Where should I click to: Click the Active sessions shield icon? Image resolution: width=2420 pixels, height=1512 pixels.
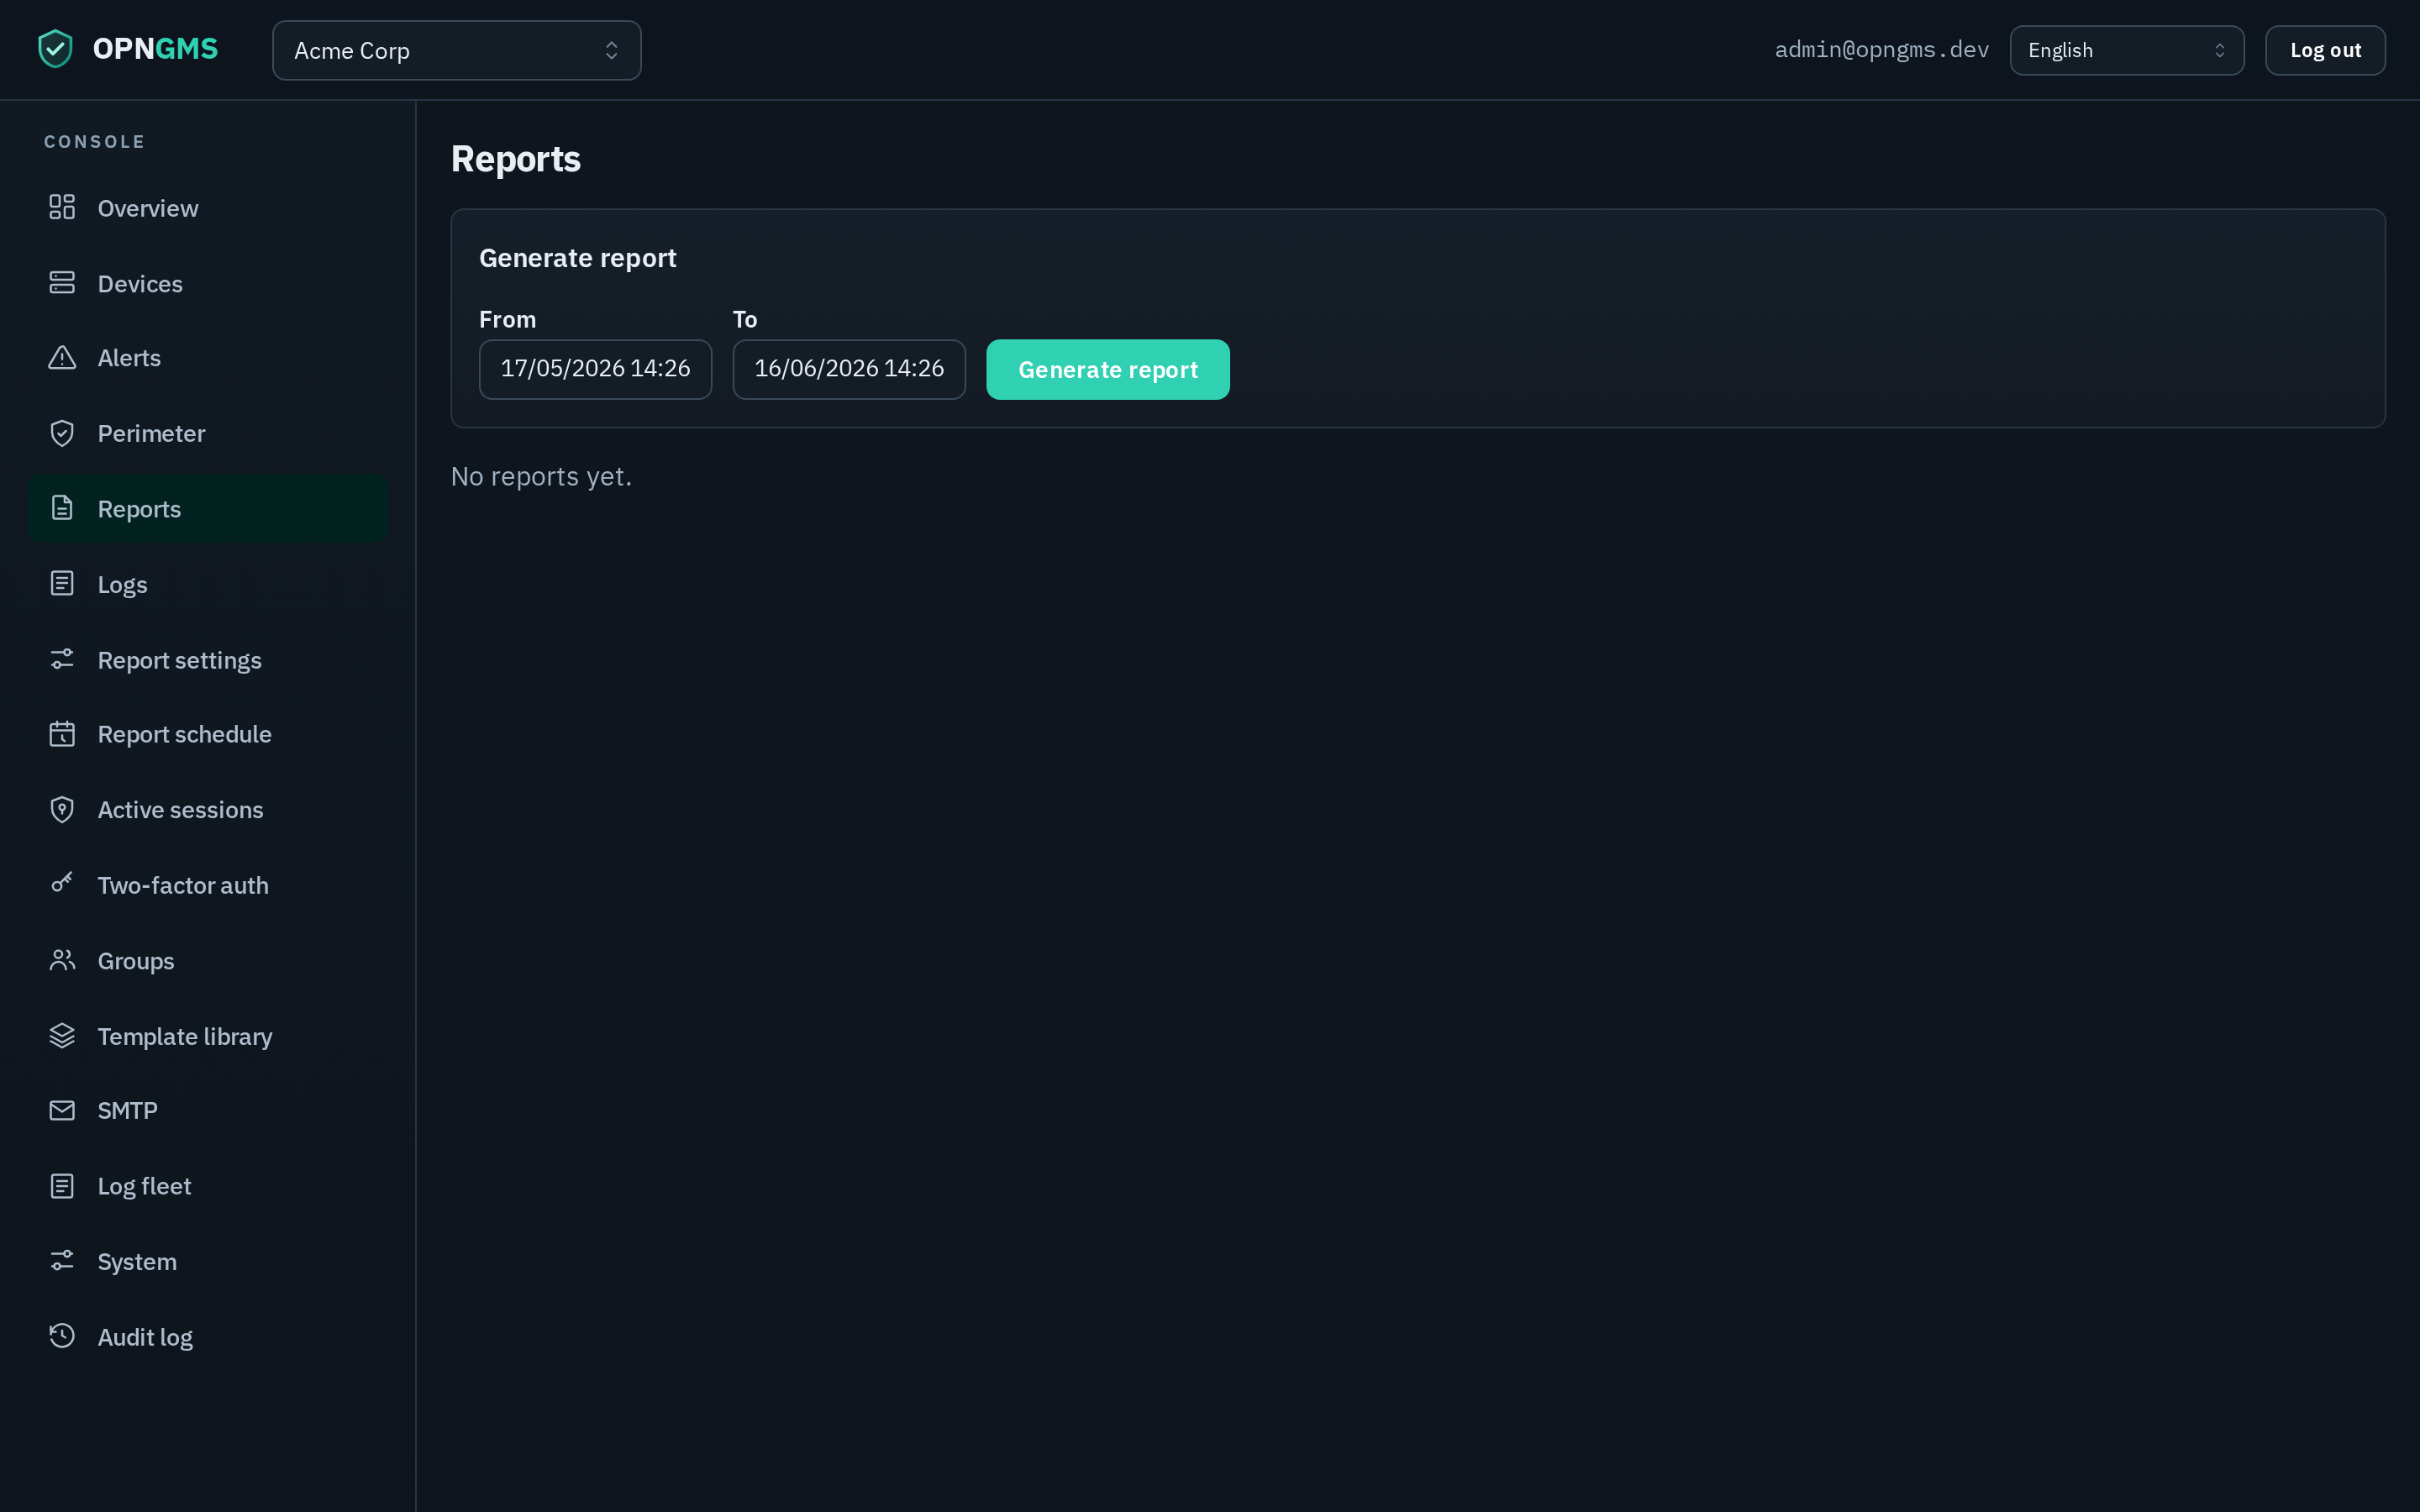pyautogui.click(x=62, y=809)
